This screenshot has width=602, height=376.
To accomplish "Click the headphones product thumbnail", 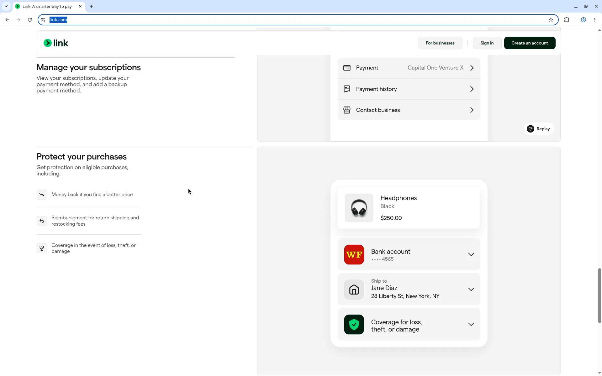I will pos(359,208).
